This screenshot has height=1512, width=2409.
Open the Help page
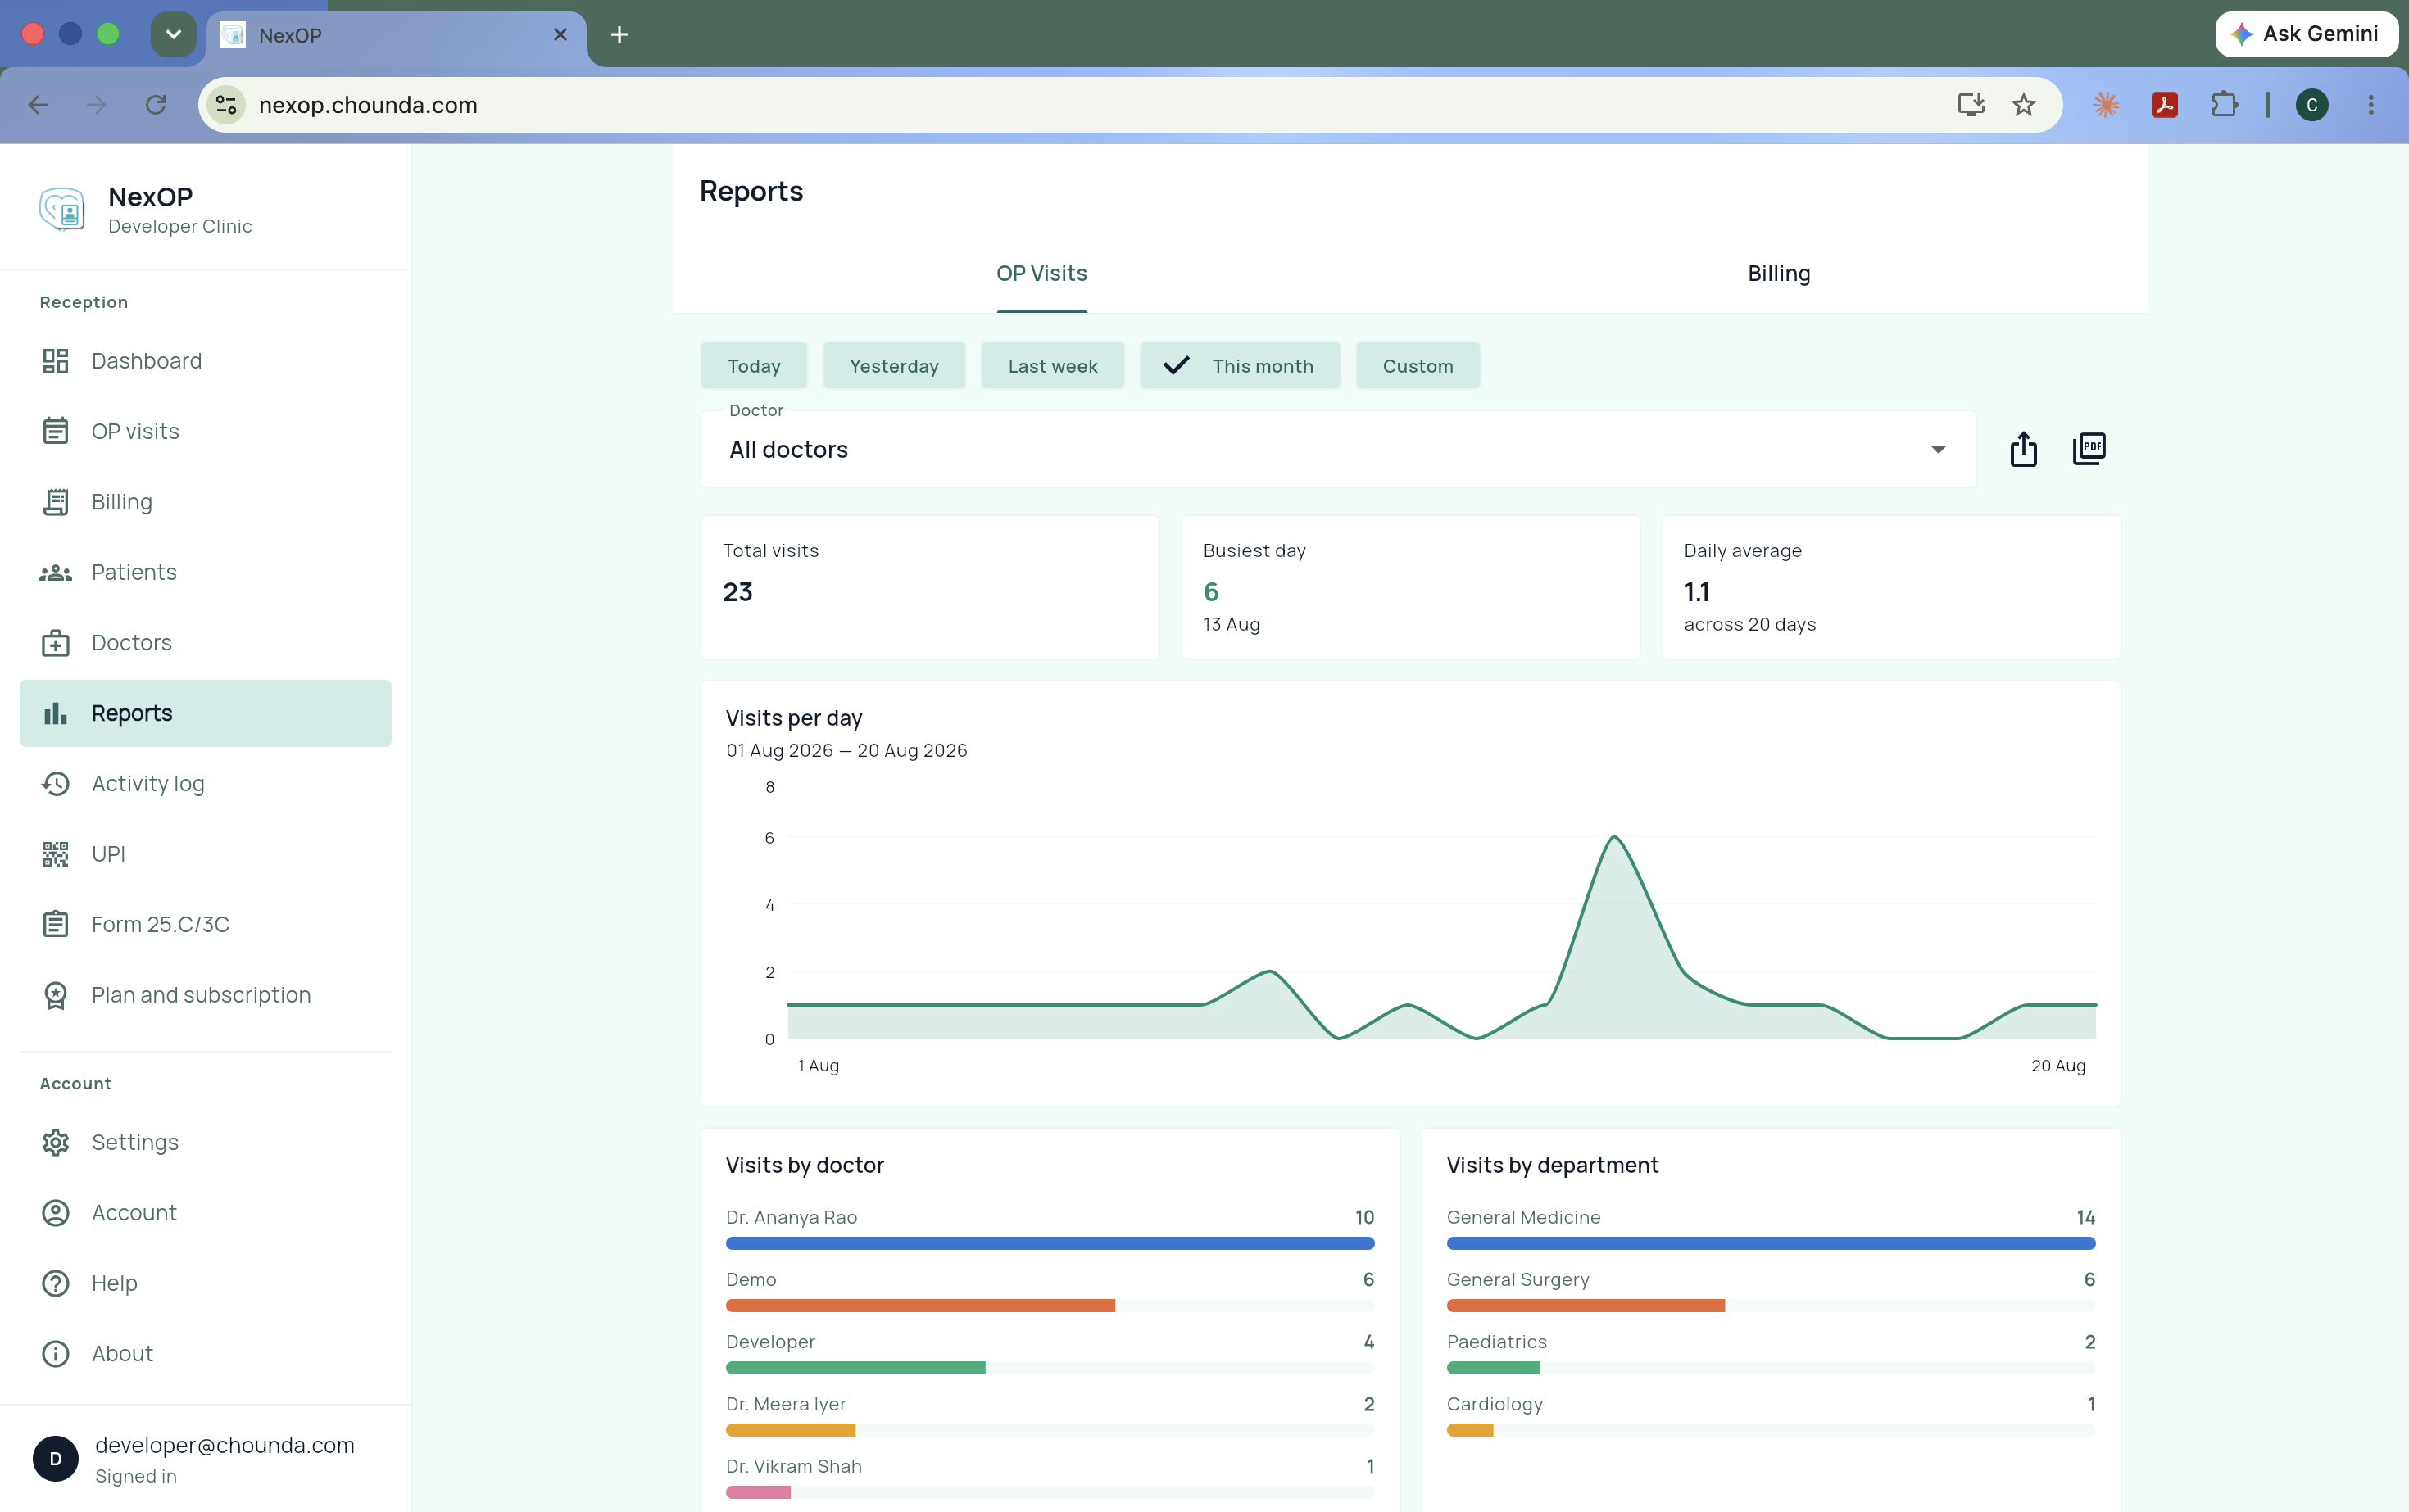(205, 1283)
